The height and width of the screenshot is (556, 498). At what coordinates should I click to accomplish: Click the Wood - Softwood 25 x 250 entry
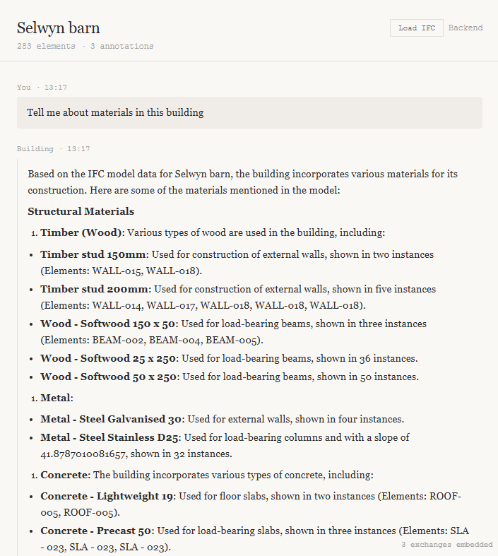[x=108, y=358]
